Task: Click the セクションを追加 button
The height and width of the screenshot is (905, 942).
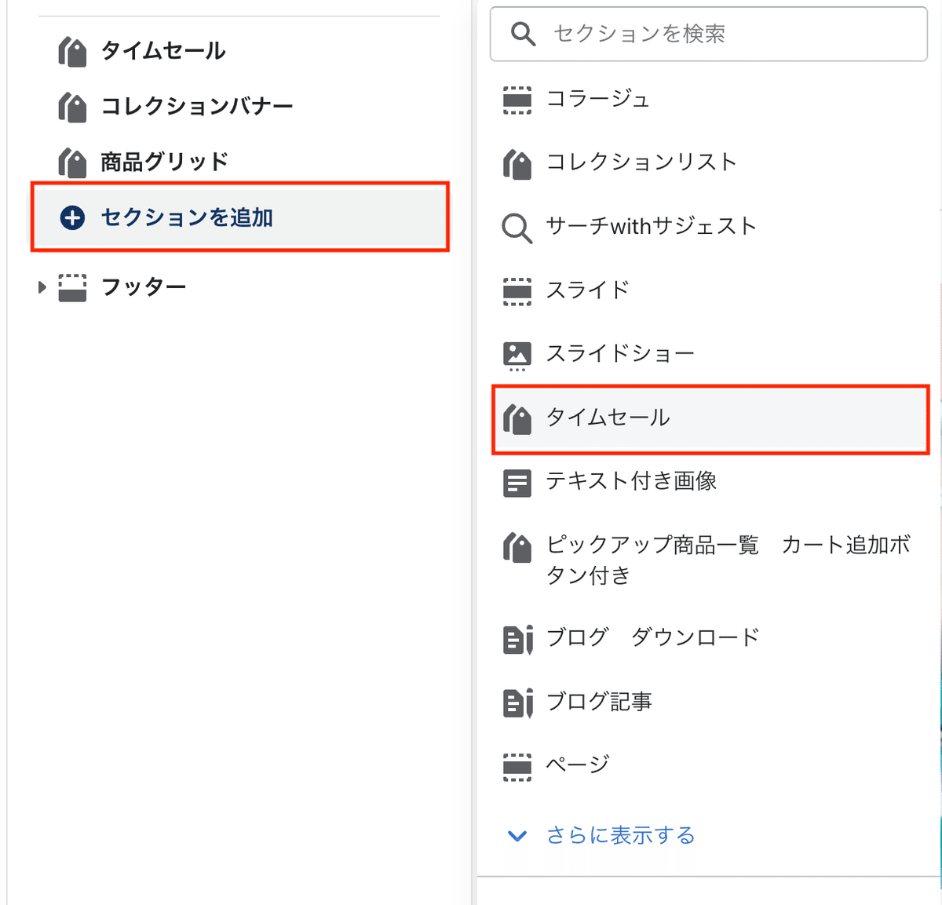Action: coord(240,217)
